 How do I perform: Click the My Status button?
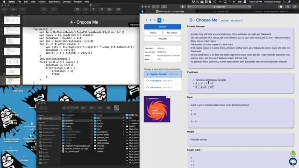[172, 33]
